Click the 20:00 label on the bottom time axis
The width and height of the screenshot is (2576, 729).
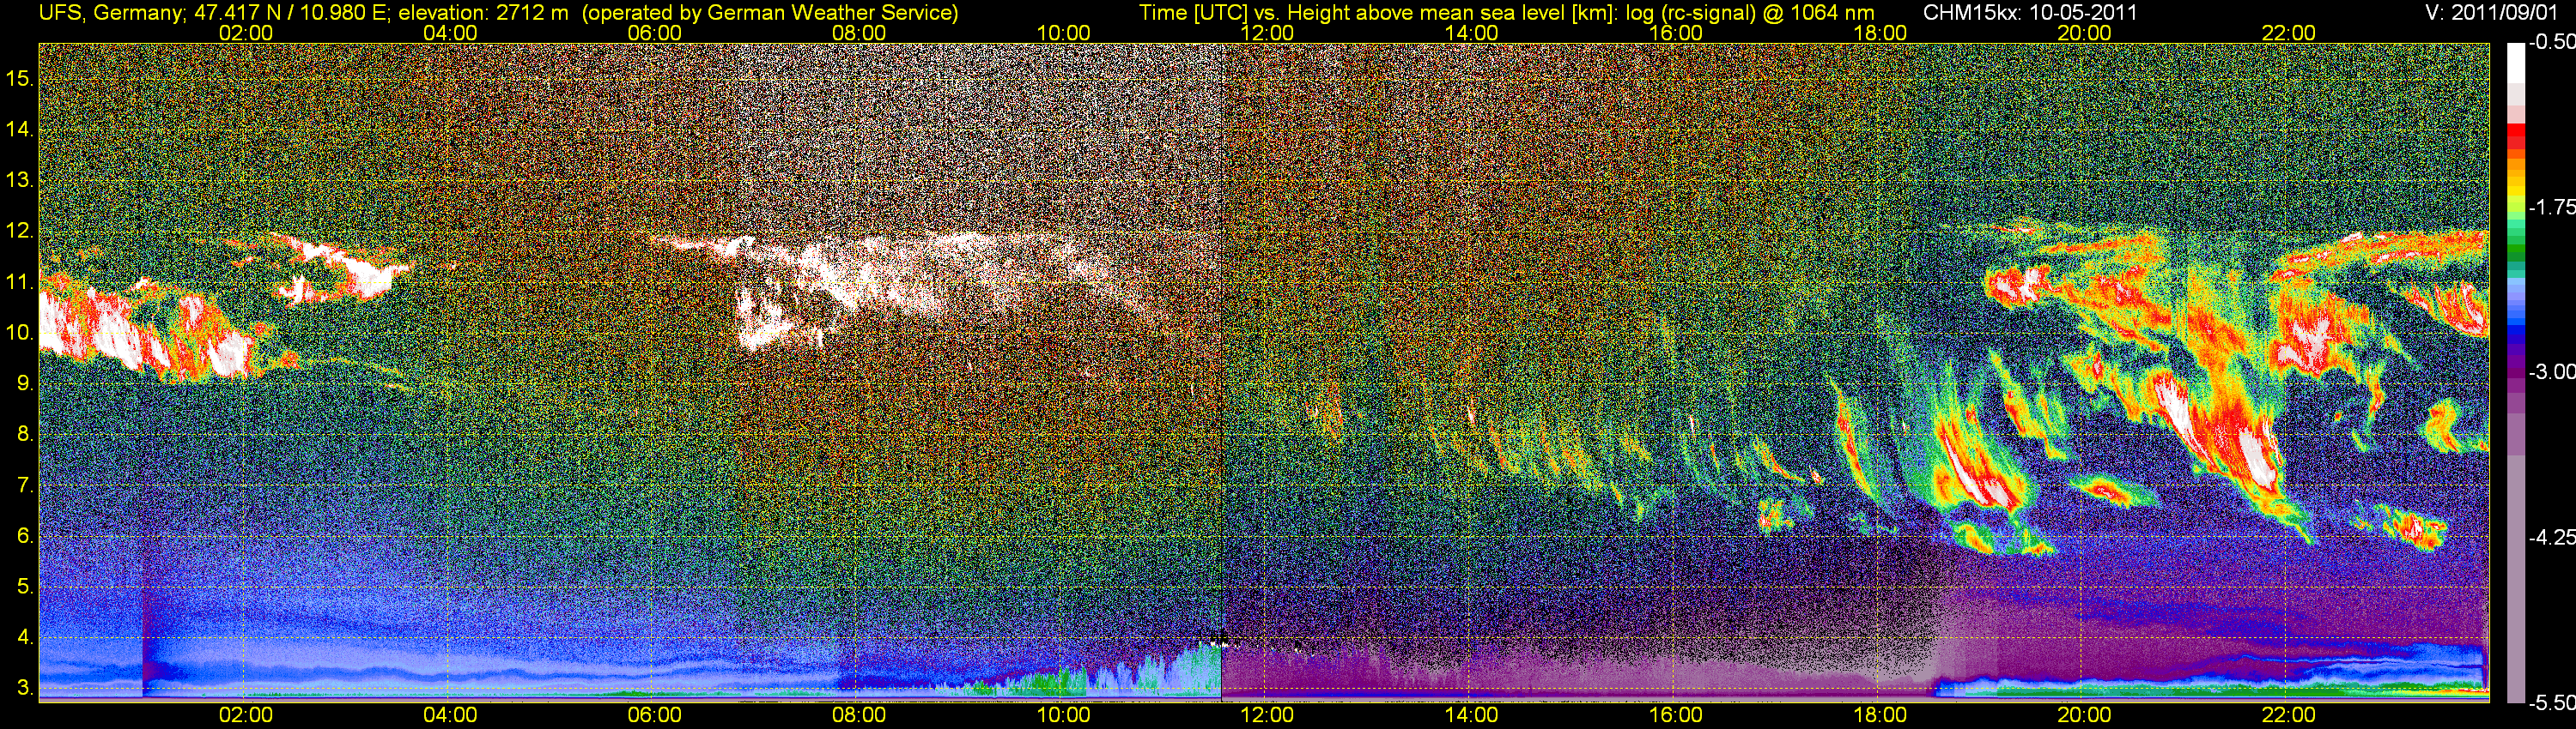coord(2084,715)
